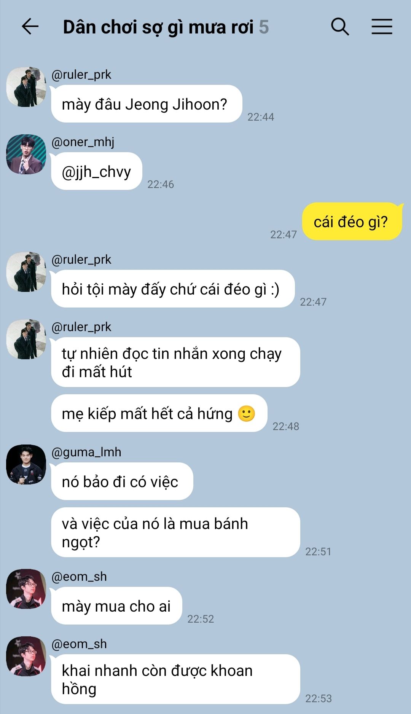Tap the member count number 5
Viewport: 411px width, 714px height.
(264, 27)
